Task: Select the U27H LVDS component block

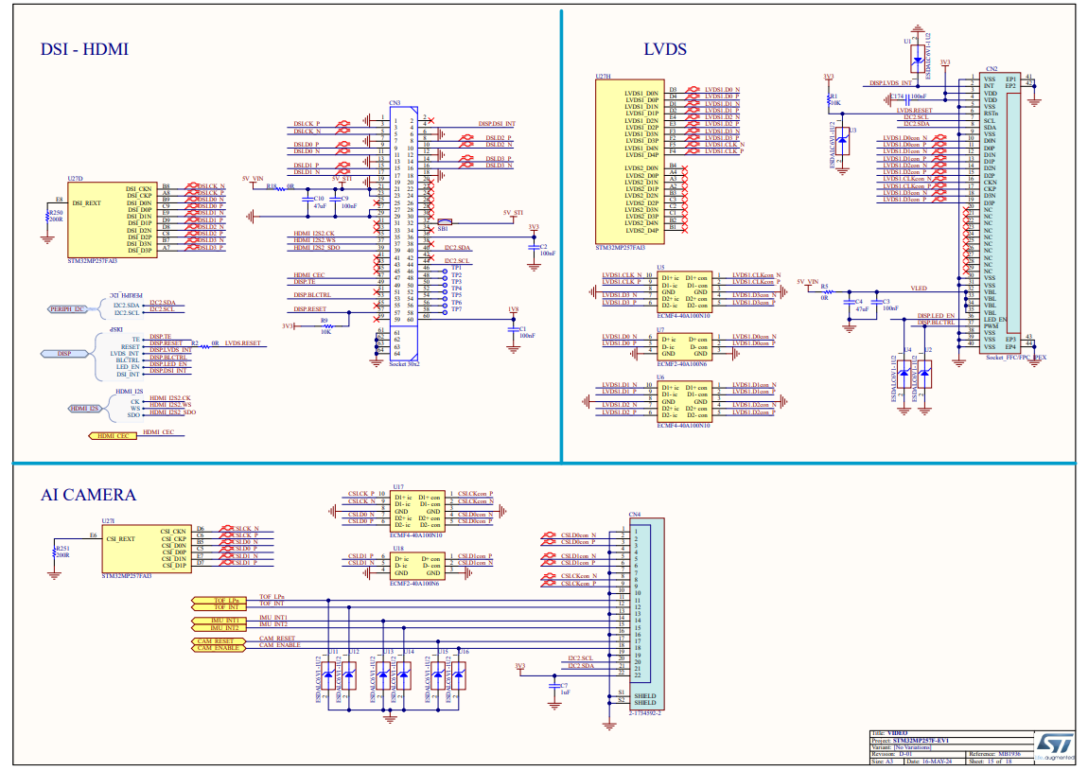Action: coord(629,162)
